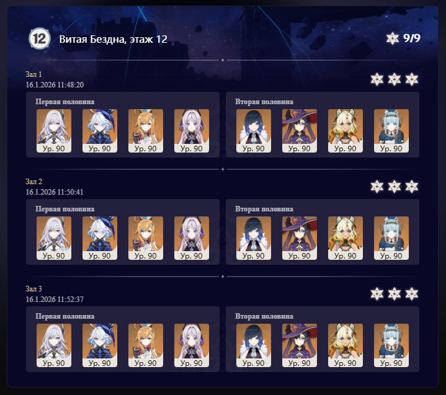Click the 9/9 total stars icon
The width and height of the screenshot is (446, 395).
392,38
